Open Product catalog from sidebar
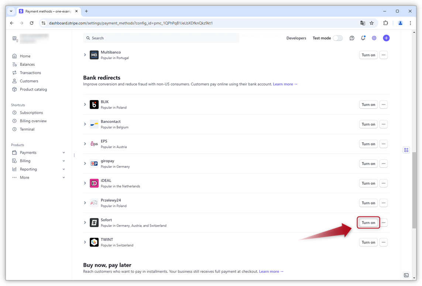422x286 pixels. click(x=33, y=89)
